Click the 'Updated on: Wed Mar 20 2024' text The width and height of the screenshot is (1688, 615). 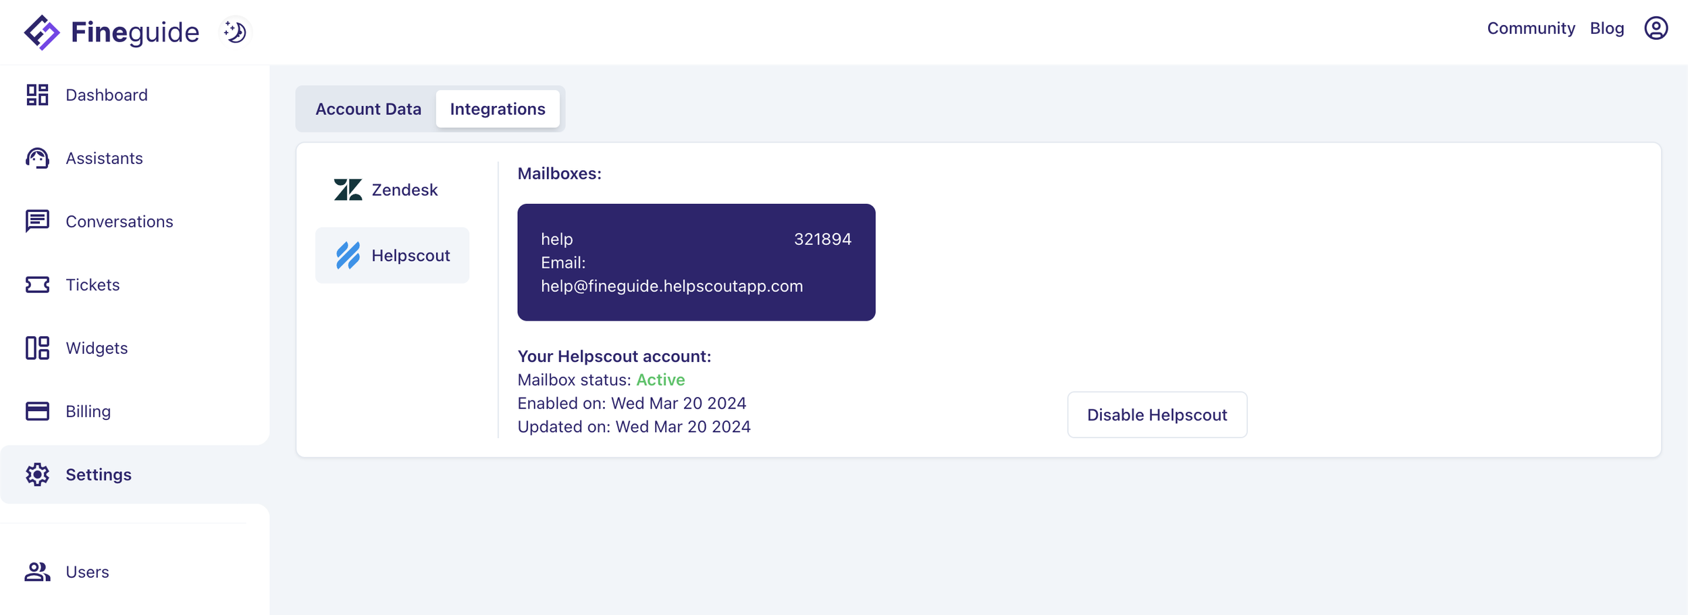[x=634, y=427]
